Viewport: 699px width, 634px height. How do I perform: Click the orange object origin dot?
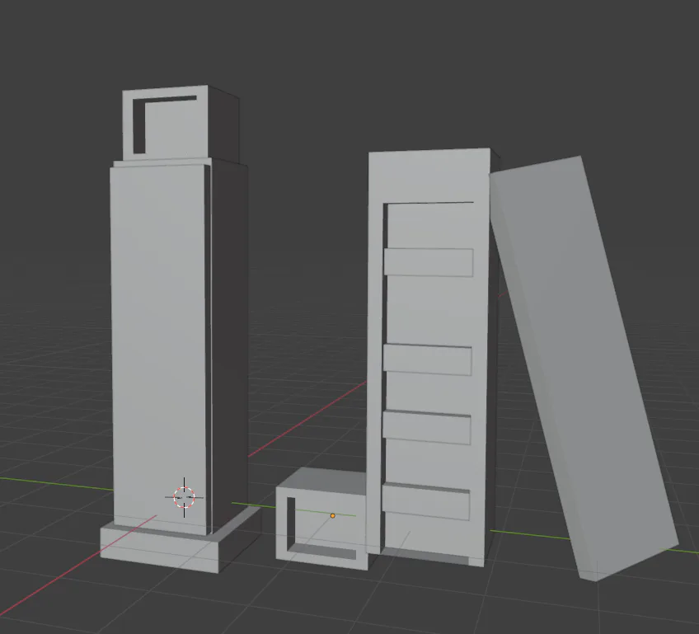click(332, 516)
